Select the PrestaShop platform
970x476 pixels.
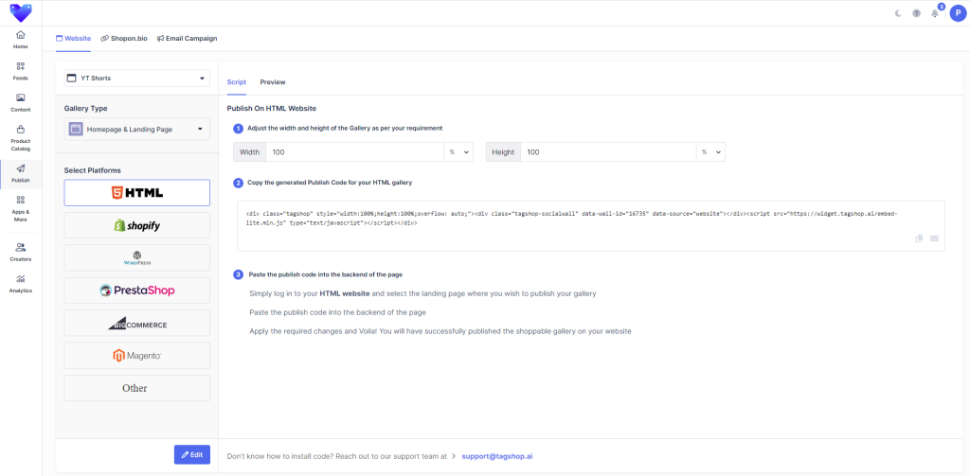click(136, 290)
